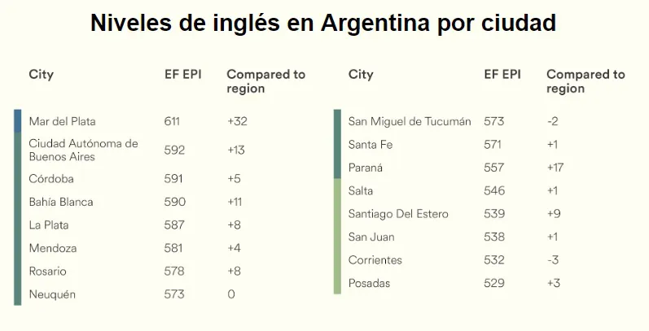
Task: Click the Posadas city name
Action: 369,284
